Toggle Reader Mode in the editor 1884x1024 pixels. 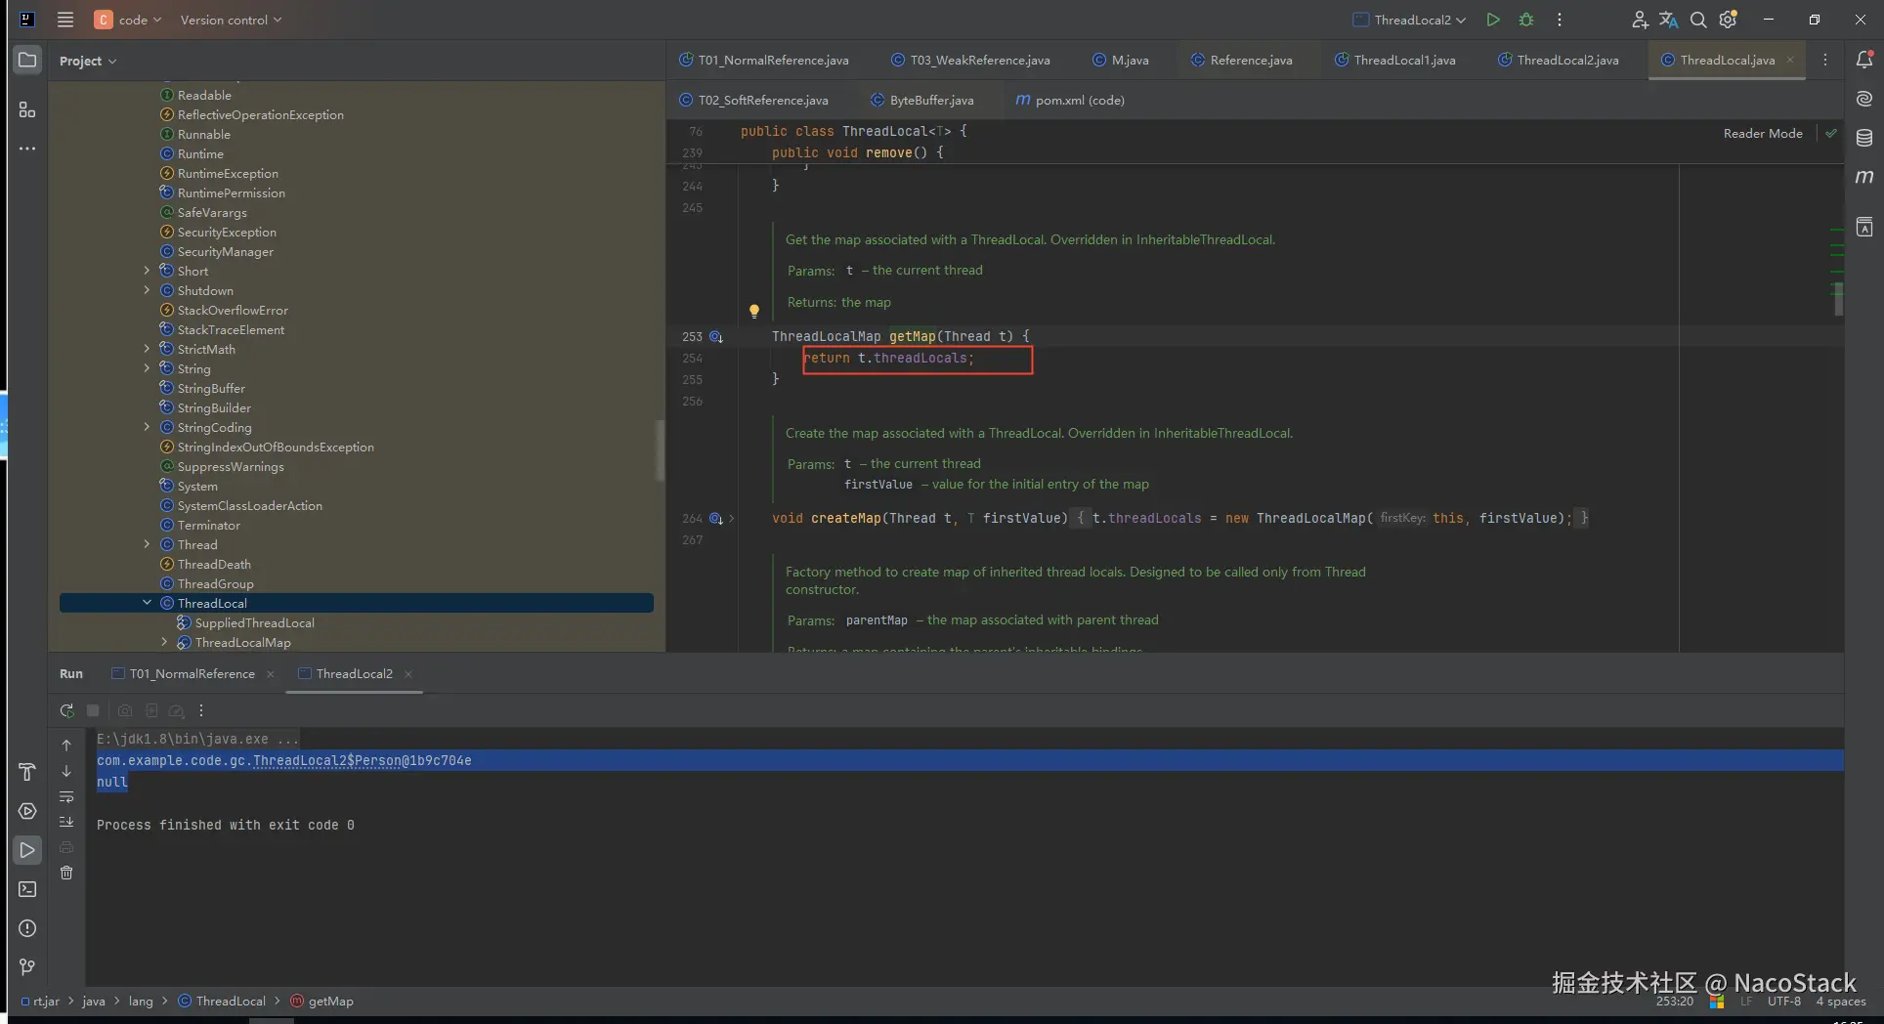1762,134
